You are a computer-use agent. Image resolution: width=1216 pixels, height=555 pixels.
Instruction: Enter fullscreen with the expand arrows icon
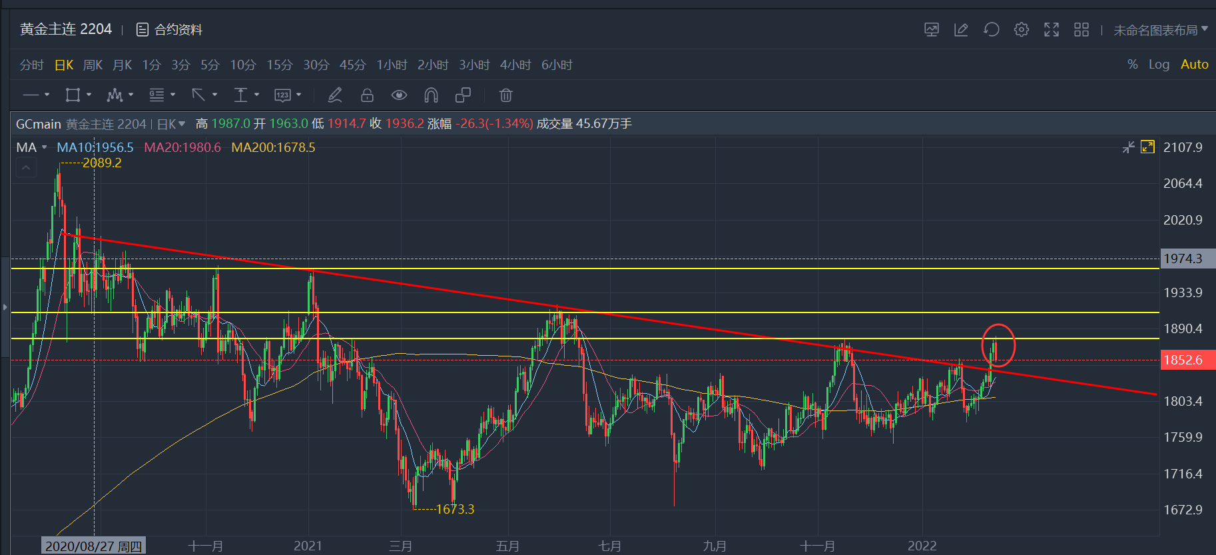(x=1052, y=29)
